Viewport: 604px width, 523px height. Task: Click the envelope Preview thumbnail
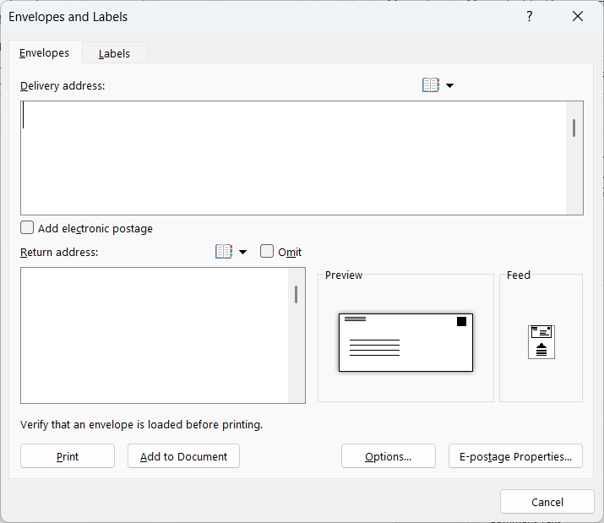click(405, 342)
